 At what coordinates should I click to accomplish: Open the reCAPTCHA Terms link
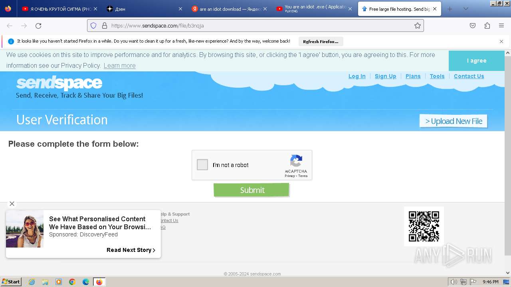pos(303,176)
